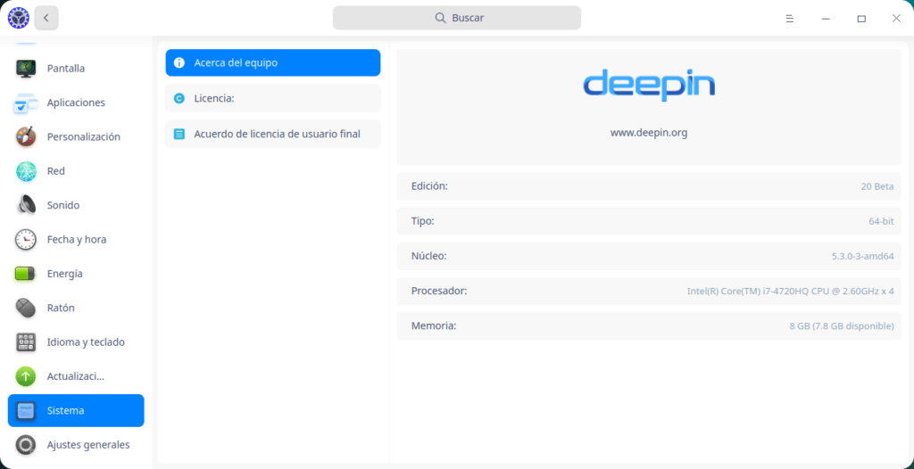
Task: Click the Sonido speaker icon
Action: (26, 205)
